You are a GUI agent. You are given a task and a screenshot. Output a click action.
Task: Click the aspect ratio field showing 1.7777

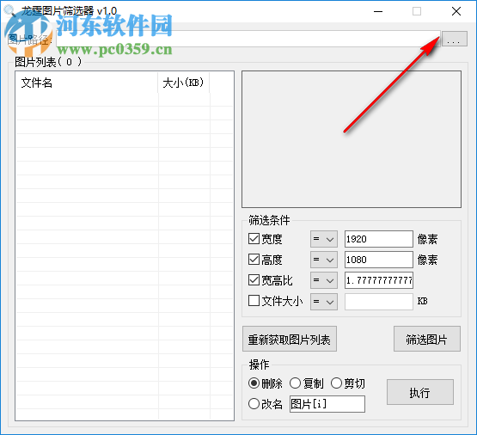point(379,280)
